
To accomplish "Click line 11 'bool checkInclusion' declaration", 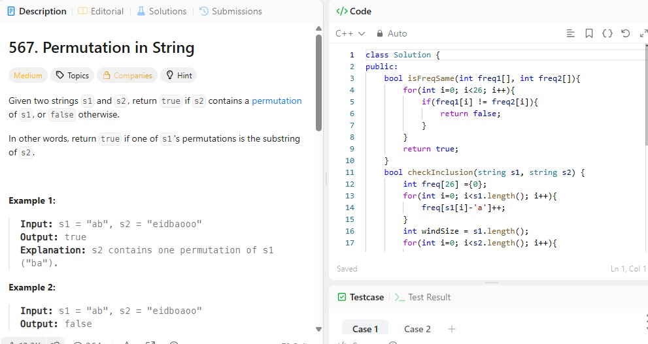I will pos(485,172).
